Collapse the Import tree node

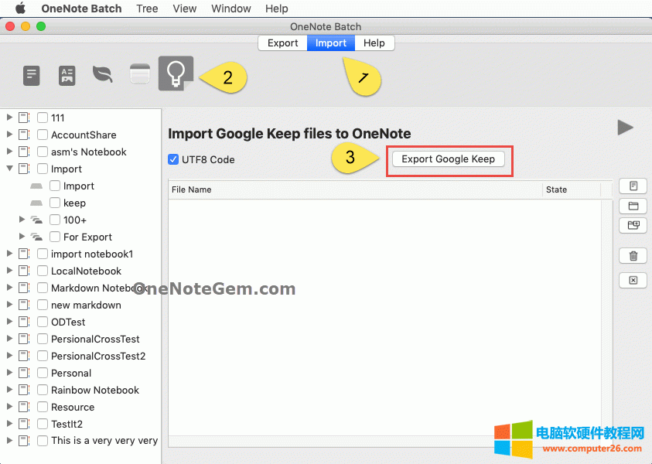tap(8, 169)
